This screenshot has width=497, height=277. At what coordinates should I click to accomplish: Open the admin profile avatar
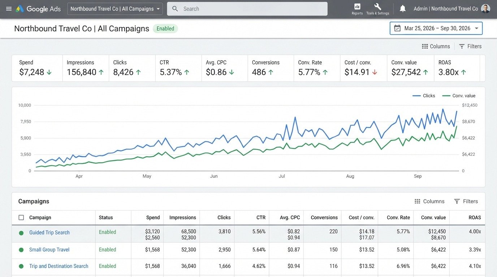tap(486, 9)
